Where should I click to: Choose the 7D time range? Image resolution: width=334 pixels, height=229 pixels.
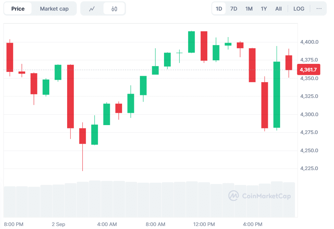pyautogui.click(x=234, y=9)
